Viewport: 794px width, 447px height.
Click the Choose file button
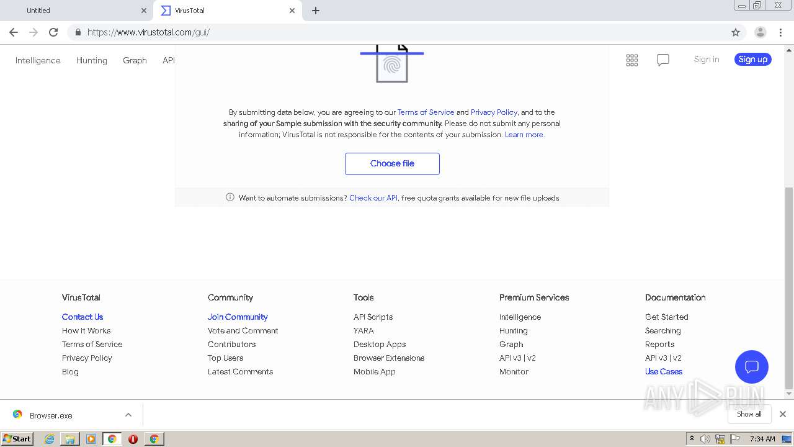(x=392, y=164)
